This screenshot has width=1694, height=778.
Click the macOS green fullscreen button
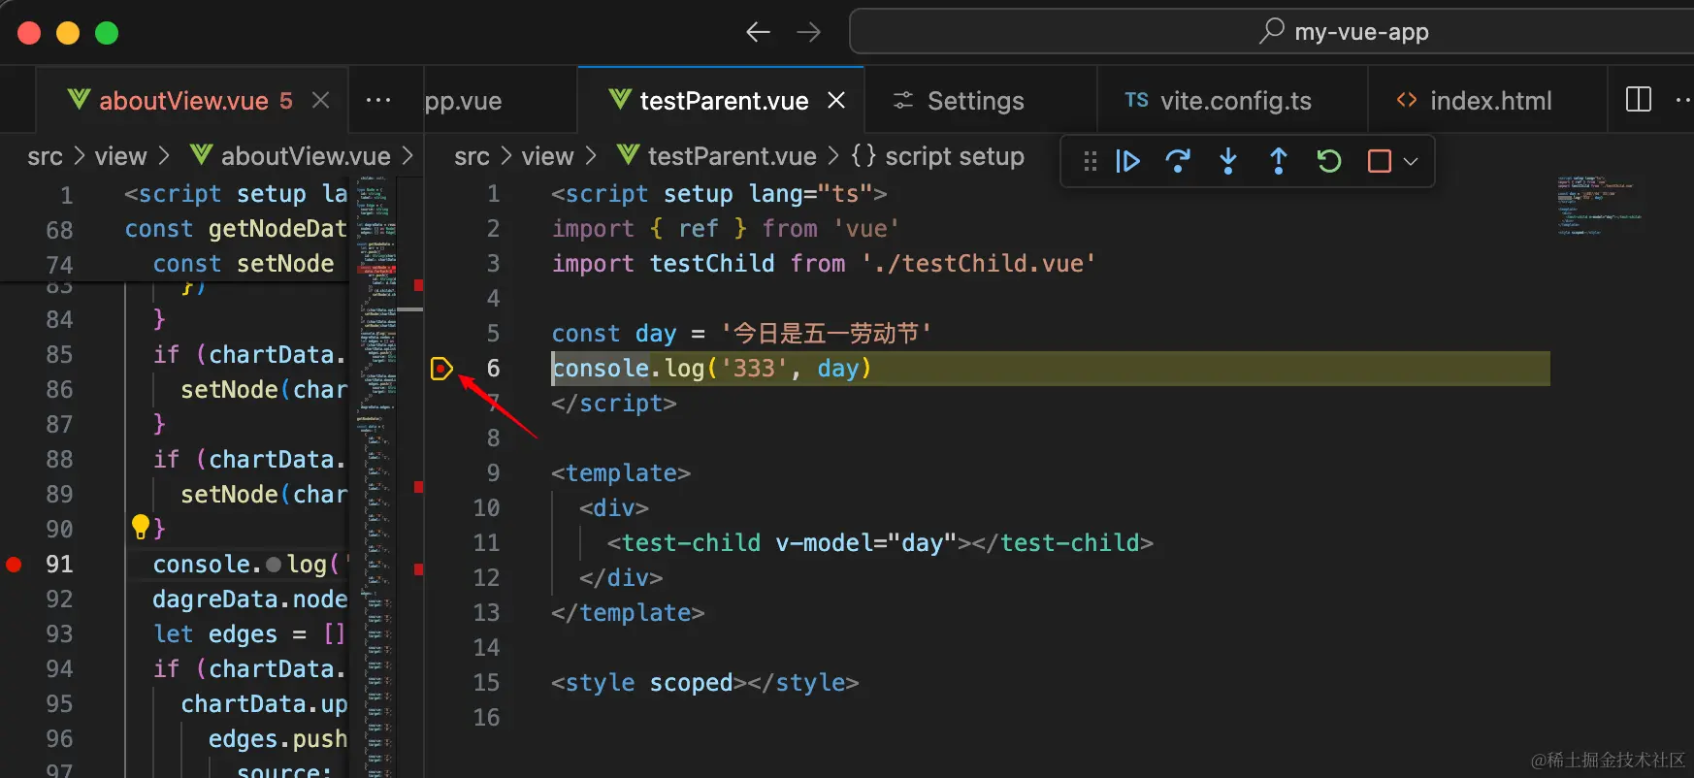click(107, 33)
